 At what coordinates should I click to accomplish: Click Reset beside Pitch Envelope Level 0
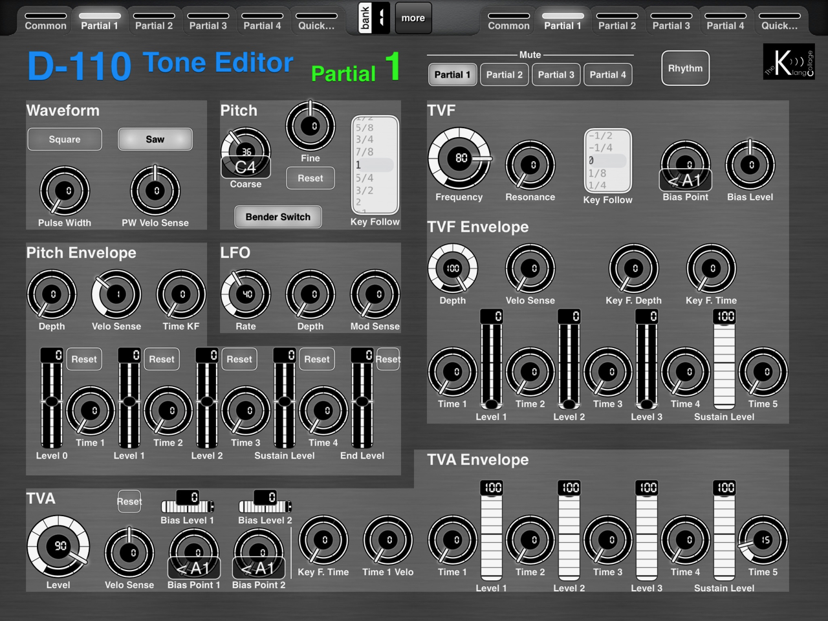[x=84, y=359]
